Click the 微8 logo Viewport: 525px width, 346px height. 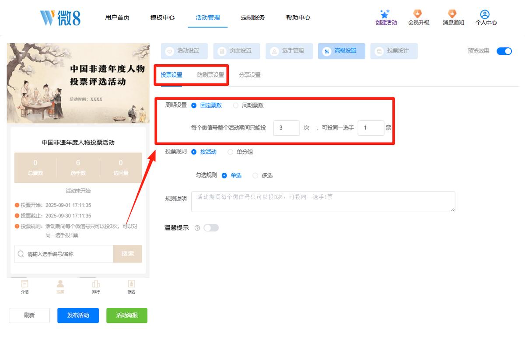(x=60, y=17)
